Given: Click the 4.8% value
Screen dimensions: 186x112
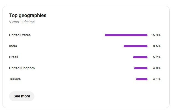Looking at the screenshot, I should click(157, 68).
